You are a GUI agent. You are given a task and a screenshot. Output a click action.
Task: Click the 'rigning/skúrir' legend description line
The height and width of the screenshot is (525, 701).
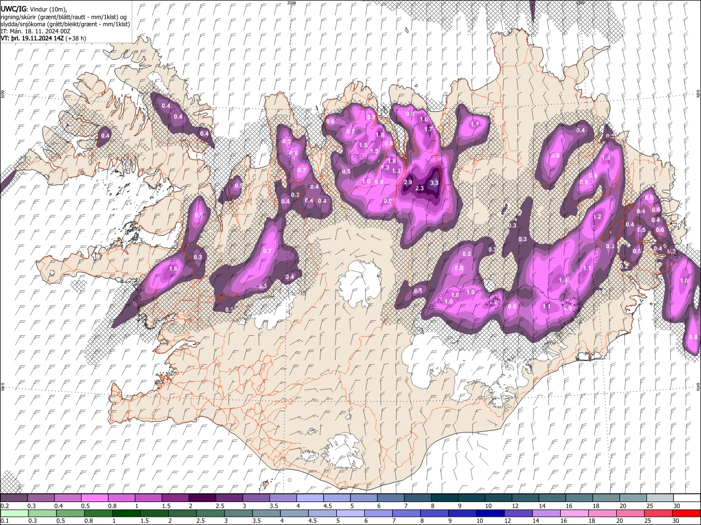64,17
